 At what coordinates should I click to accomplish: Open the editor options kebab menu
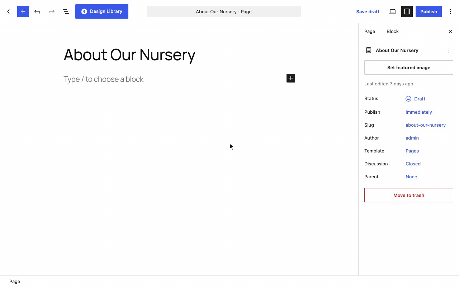450,11
